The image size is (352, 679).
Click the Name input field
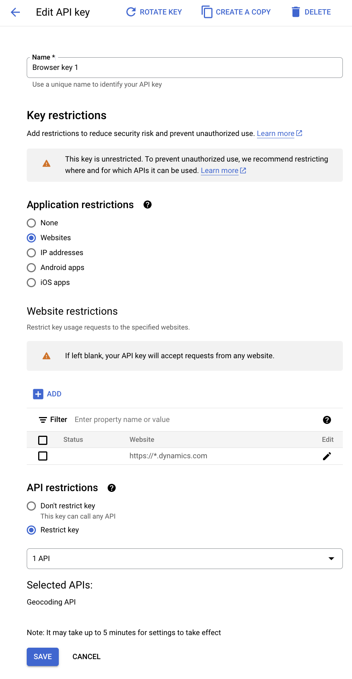pyautogui.click(x=185, y=68)
